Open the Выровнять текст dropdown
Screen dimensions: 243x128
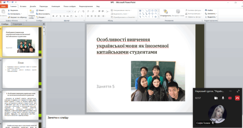120,14
